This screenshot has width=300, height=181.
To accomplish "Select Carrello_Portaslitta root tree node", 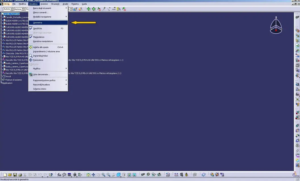I will click(x=11, y=14).
